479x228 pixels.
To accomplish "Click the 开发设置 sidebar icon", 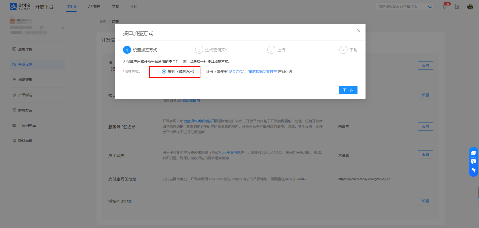I will pyautogui.click(x=14, y=64).
